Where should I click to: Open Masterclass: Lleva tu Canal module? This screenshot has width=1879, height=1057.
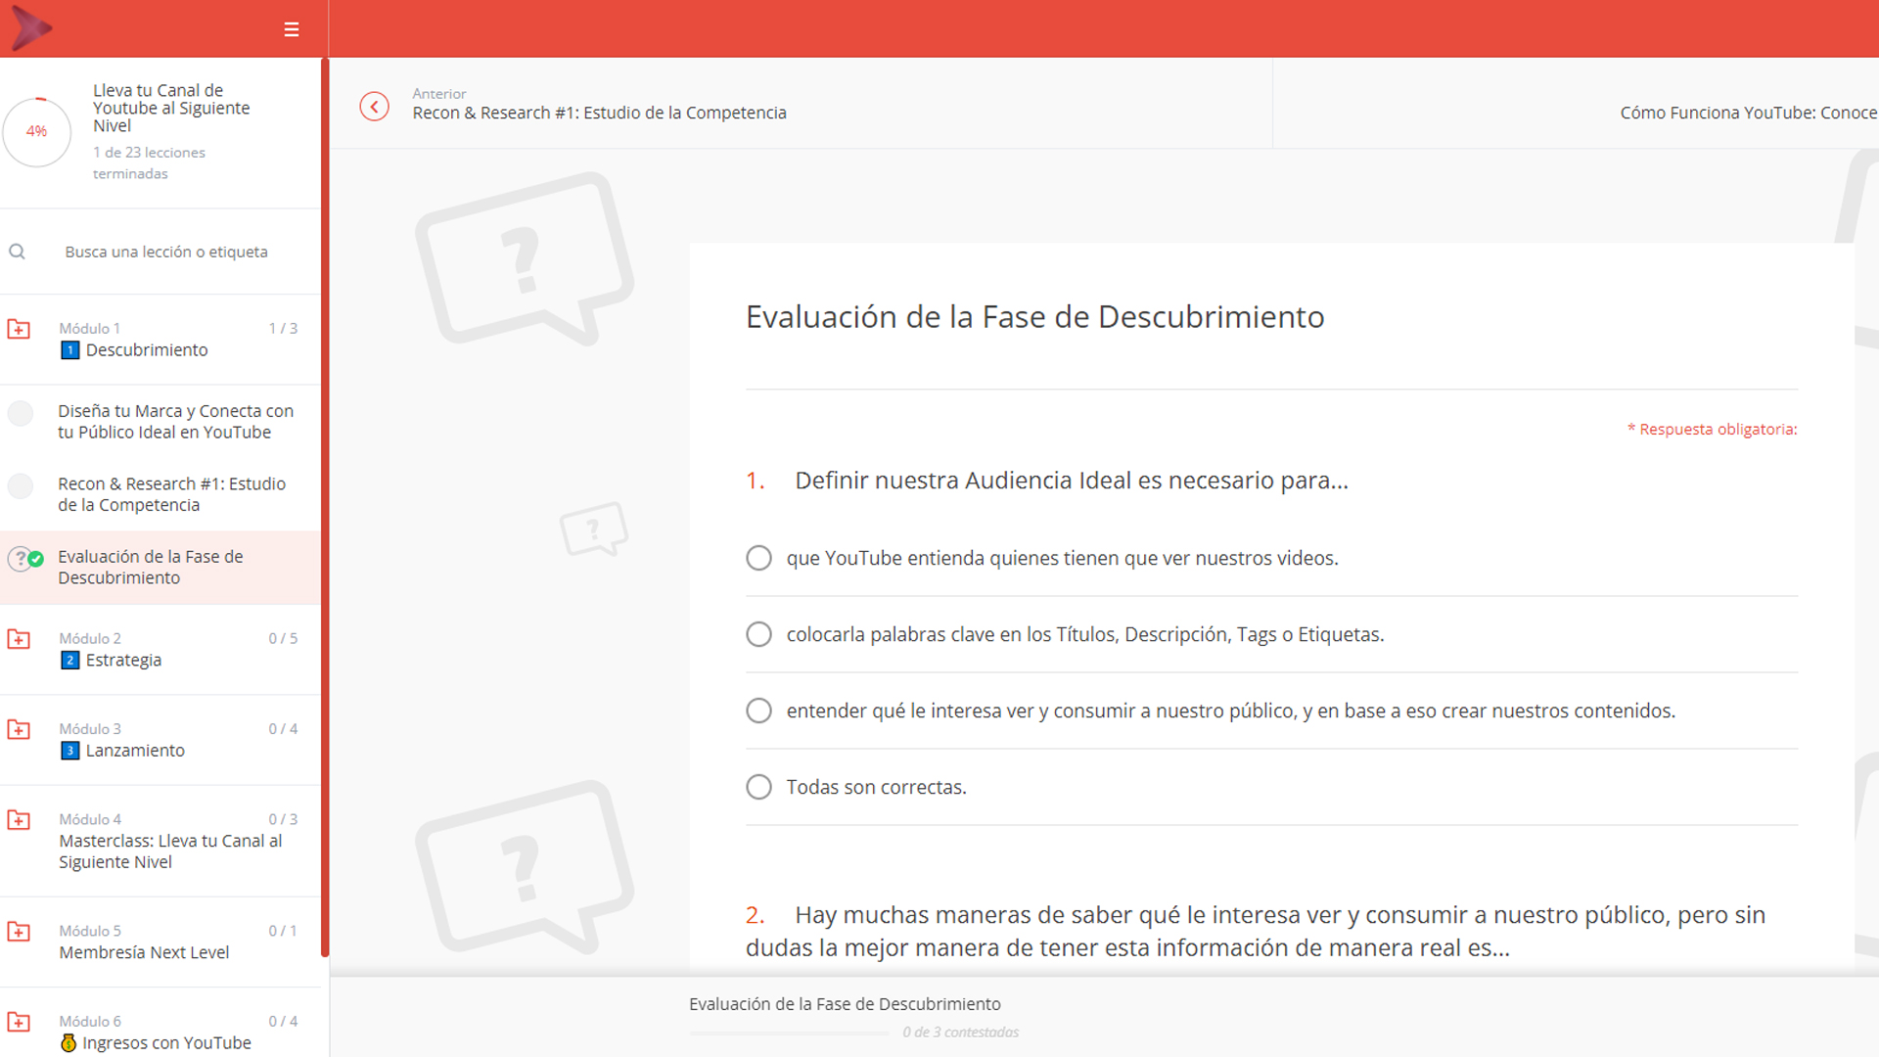(160, 841)
